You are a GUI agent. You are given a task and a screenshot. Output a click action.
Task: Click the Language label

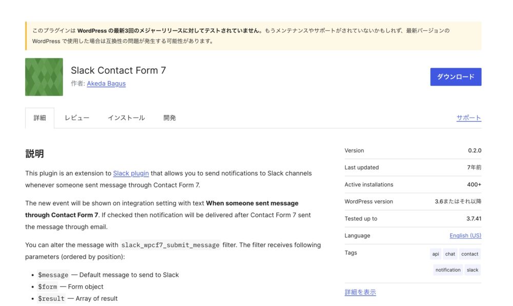pyautogui.click(x=357, y=236)
